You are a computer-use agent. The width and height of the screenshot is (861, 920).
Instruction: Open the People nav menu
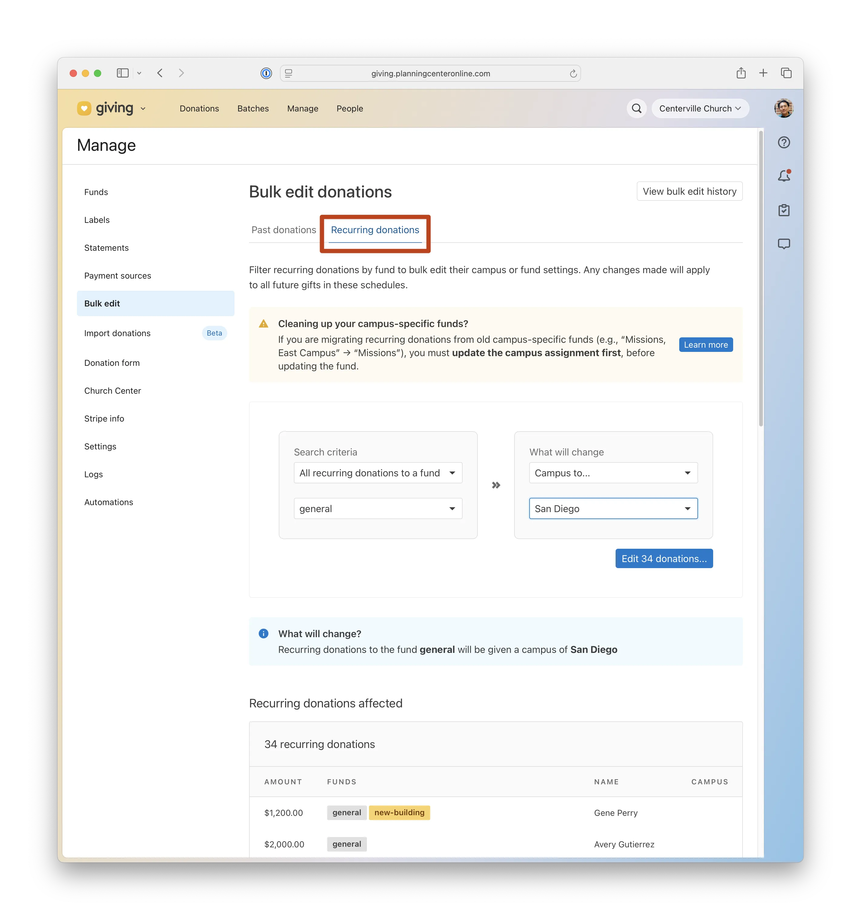[x=350, y=108]
